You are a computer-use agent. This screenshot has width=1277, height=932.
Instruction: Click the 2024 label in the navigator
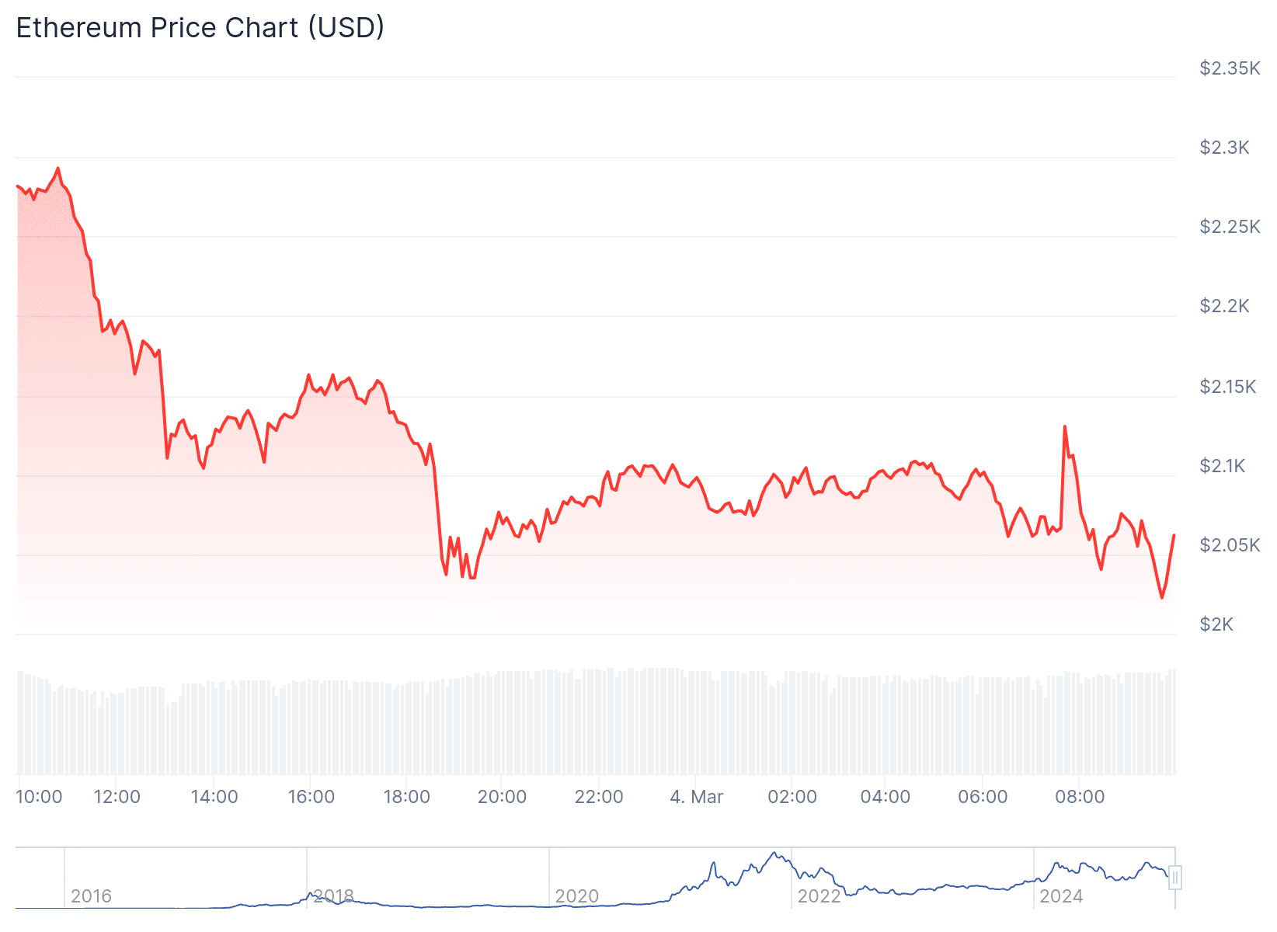click(x=1061, y=896)
